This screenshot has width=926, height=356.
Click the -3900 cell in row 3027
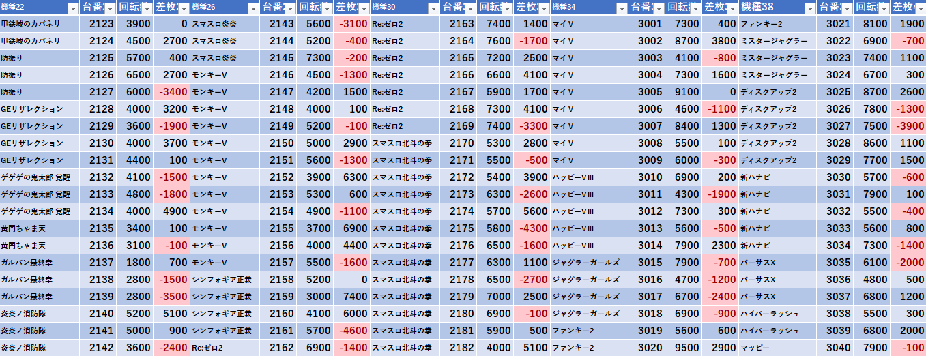tap(908, 126)
